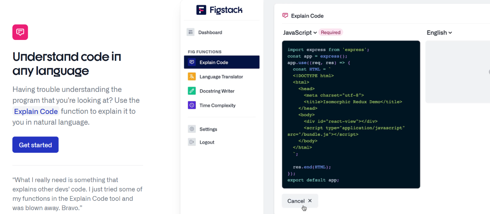Click the testimonial quote text
Screen dimensions: 490x214
point(77,194)
